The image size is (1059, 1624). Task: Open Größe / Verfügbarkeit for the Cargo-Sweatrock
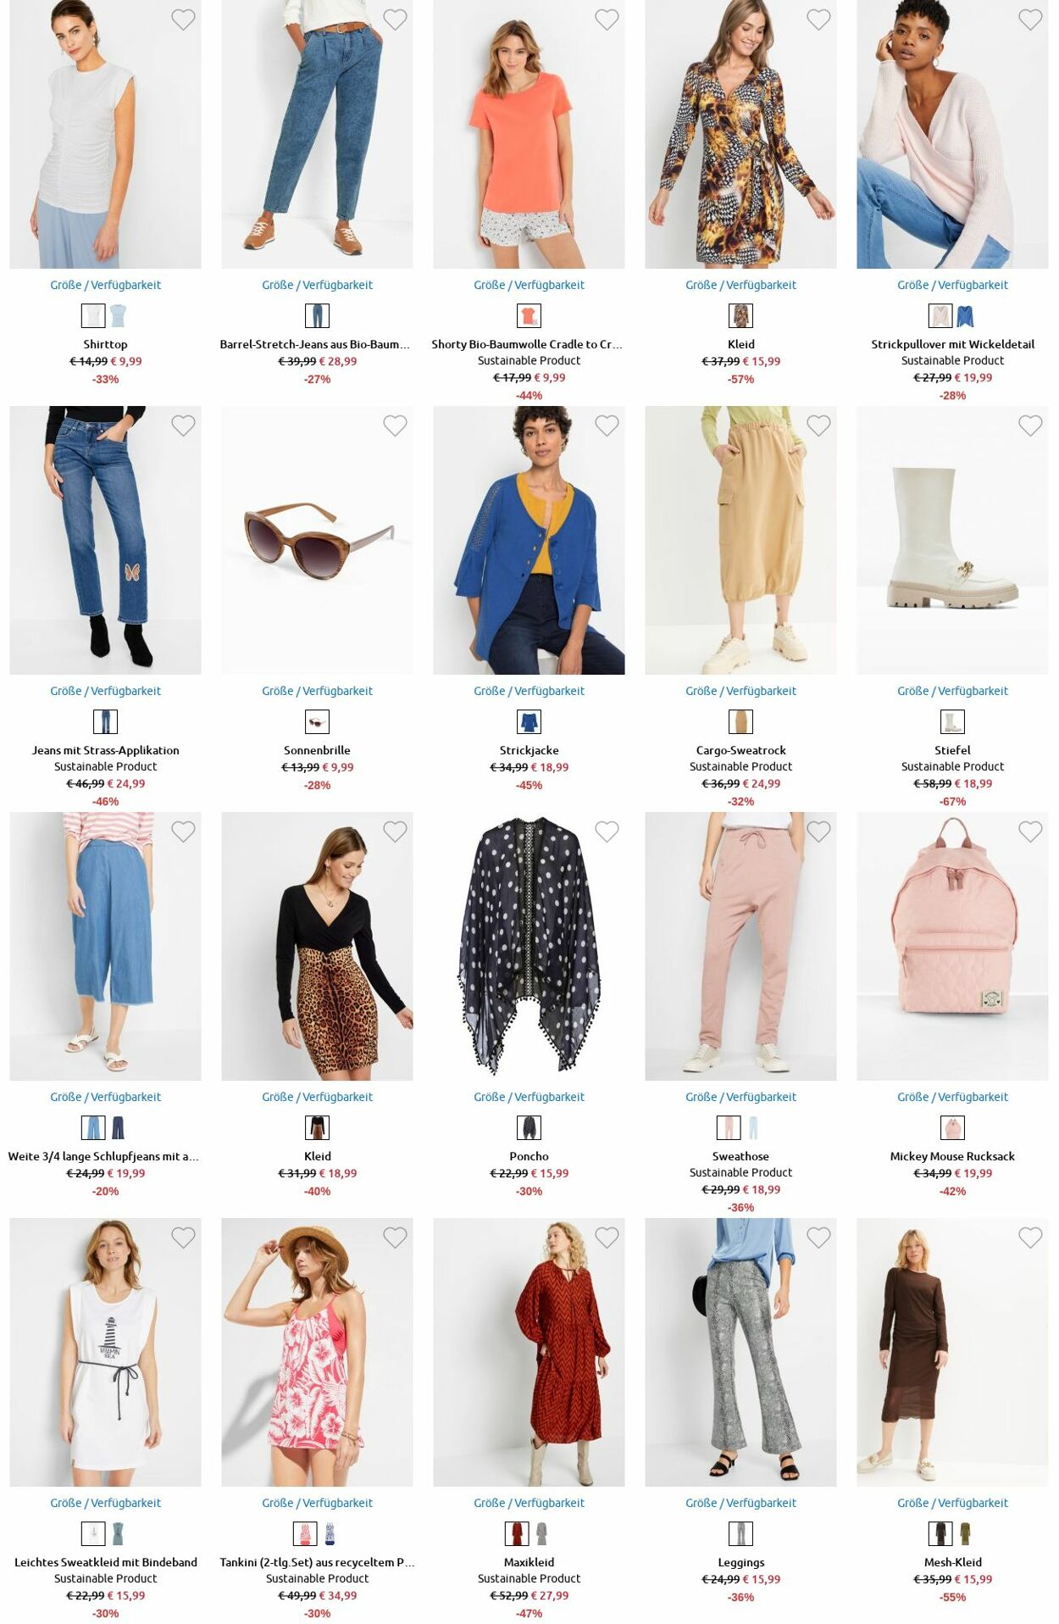click(x=740, y=691)
